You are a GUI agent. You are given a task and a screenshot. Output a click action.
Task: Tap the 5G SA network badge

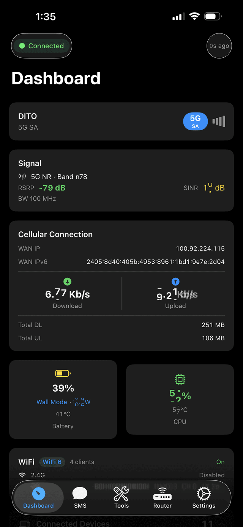click(x=195, y=121)
